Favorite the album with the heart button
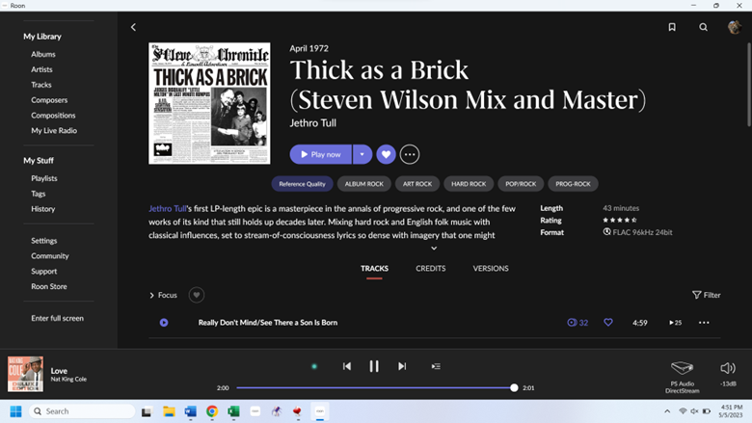Image resolution: width=752 pixels, height=423 pixels. [386, 154]
